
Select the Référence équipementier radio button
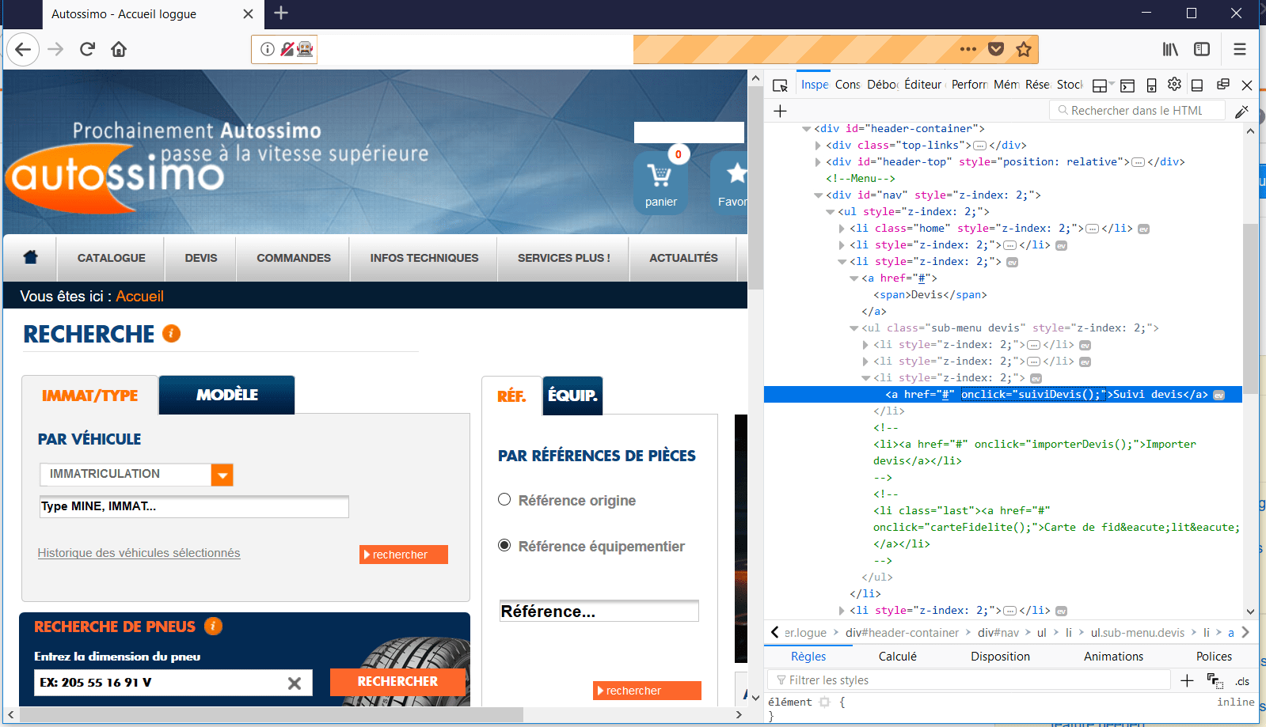504,545
